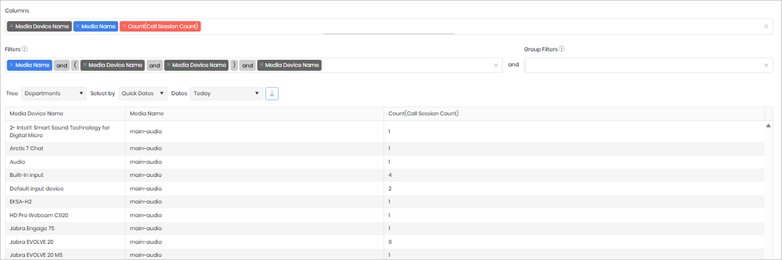Click the empty area of the Filters input
The width and height of the screenshot is (782, 260).
(405, 65)
